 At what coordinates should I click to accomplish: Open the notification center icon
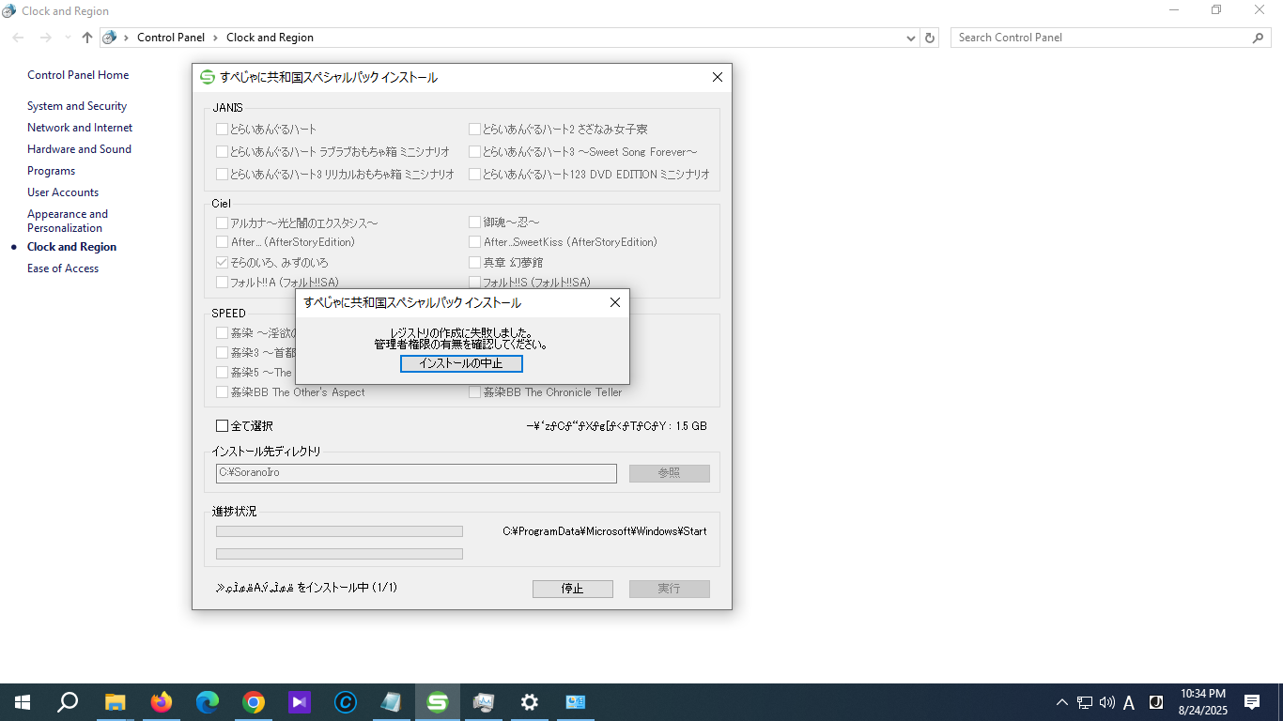click(1252, 702)
